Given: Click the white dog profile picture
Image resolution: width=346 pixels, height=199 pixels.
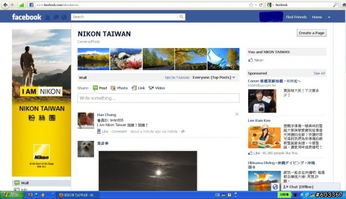Looking at the screenshot, I should click(x=85, y=149).
